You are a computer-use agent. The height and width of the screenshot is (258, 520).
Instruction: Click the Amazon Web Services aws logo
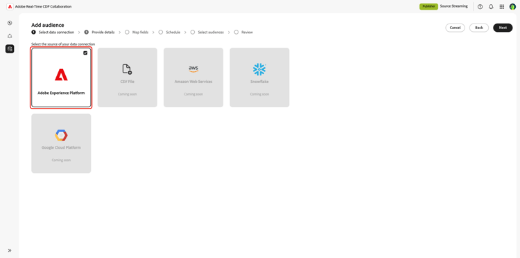click(193, 68)
